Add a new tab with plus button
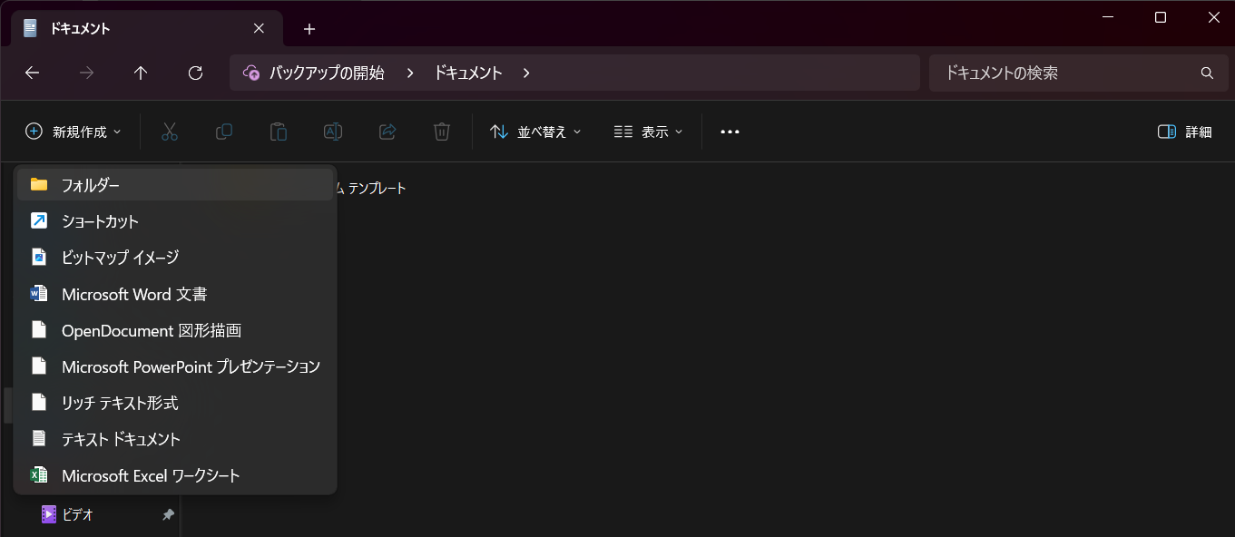The height and width of the screenshot is (537, 1235). [x=309, y=29]
